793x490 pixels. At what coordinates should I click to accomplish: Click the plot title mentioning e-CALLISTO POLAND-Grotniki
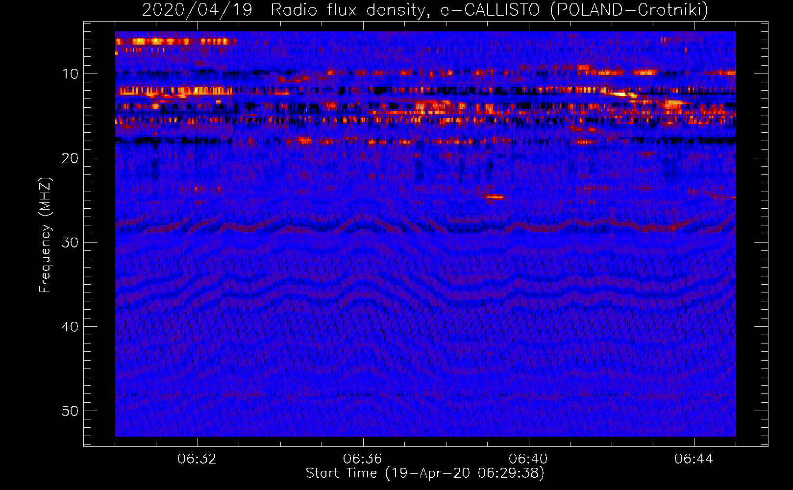tap(425, 10)
